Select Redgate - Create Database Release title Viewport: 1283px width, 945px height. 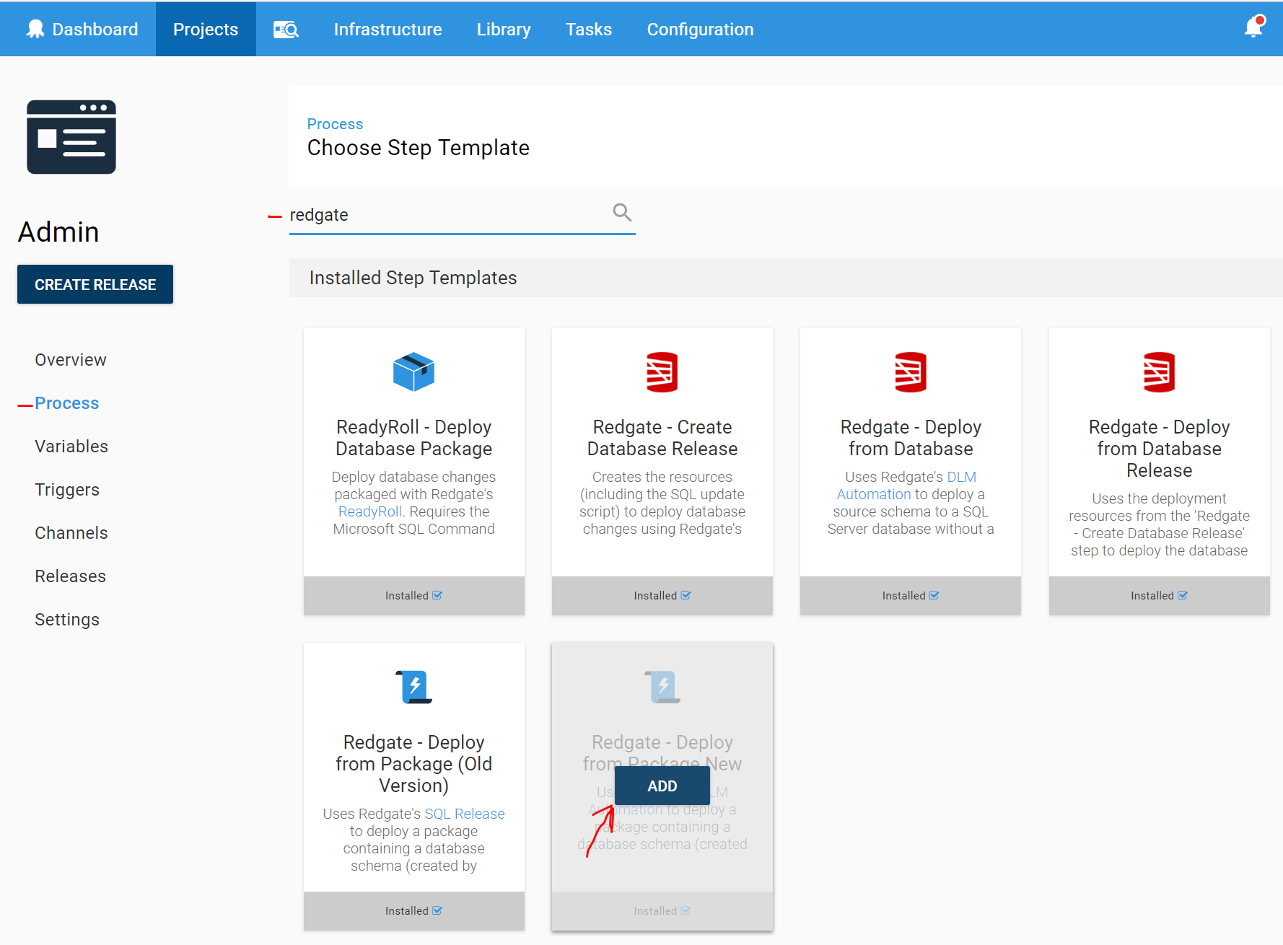pyautogui.click(x=662, y=438)
